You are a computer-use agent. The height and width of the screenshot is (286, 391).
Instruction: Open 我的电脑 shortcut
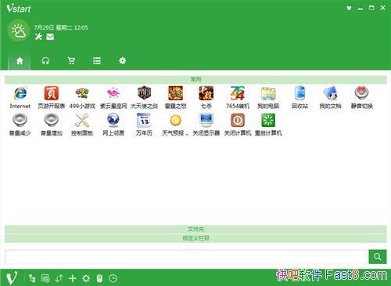point(268,93)
